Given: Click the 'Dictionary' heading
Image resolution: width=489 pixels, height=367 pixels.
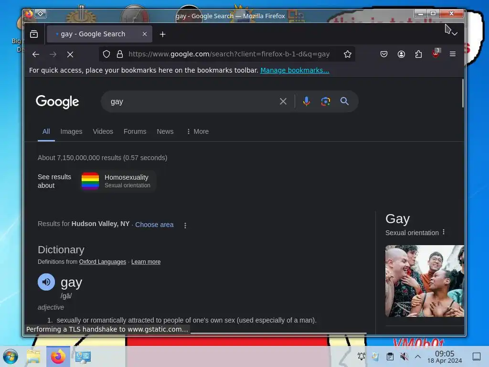Looking at the screenshot, I should click(61, 249).
